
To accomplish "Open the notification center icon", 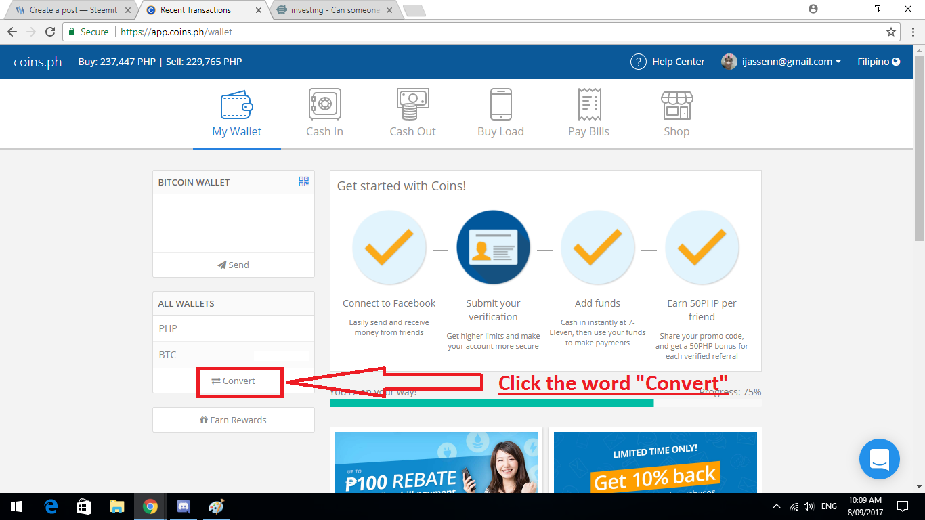I will click(x=902, y=506).
